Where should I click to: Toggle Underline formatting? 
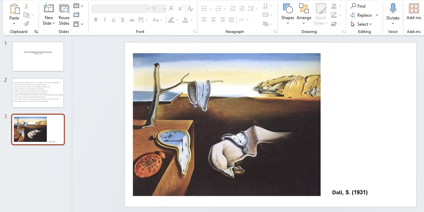coord(114,20)
